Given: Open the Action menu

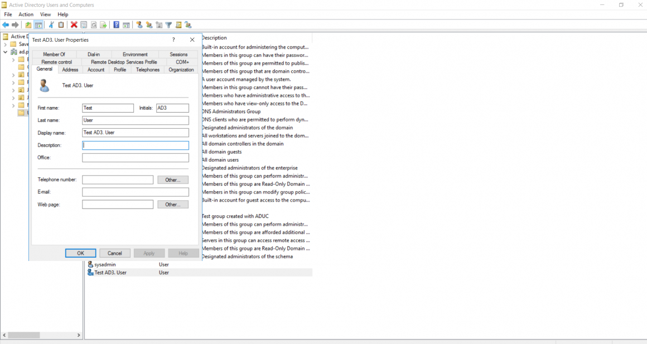Looking at the screenshot, I should pos(26,14).
